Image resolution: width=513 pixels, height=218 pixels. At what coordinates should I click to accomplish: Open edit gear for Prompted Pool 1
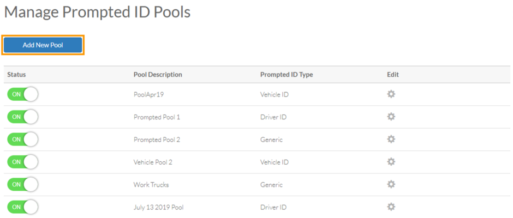coord(391,117)
